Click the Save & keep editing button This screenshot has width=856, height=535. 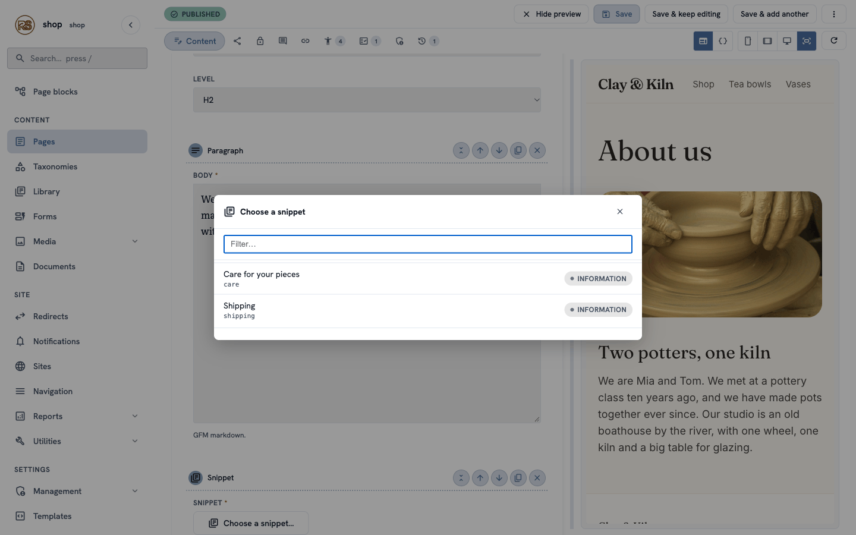click(x=686, y=14)
